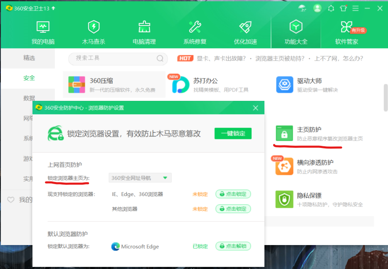Viewport: 388px width, 269px height.
Task: Click the upgrade arrow beside 360安全卫士13
Action: tap(54, 8)
